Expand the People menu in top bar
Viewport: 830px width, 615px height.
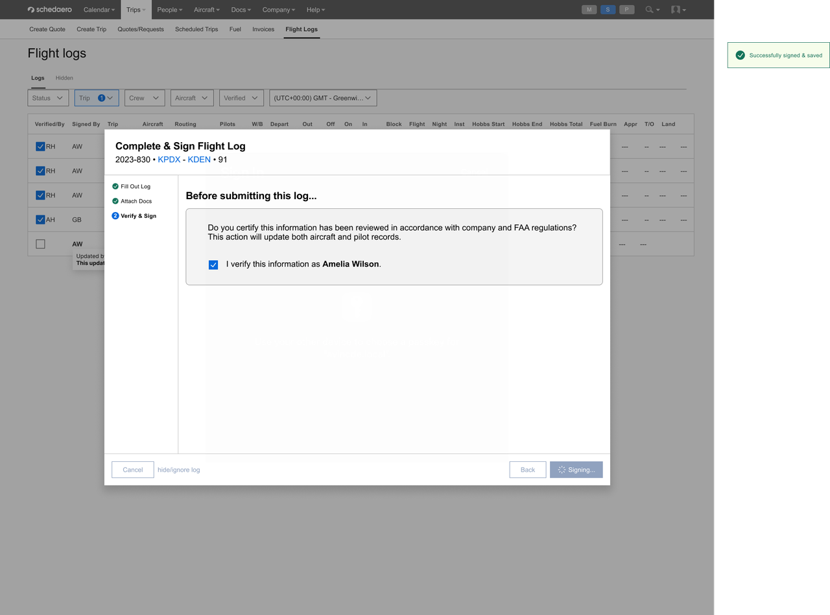click(170, 10)
